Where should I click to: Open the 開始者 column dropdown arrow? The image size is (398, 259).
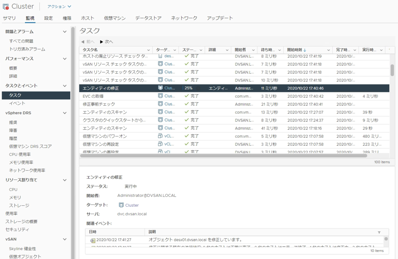coord(254,50)
